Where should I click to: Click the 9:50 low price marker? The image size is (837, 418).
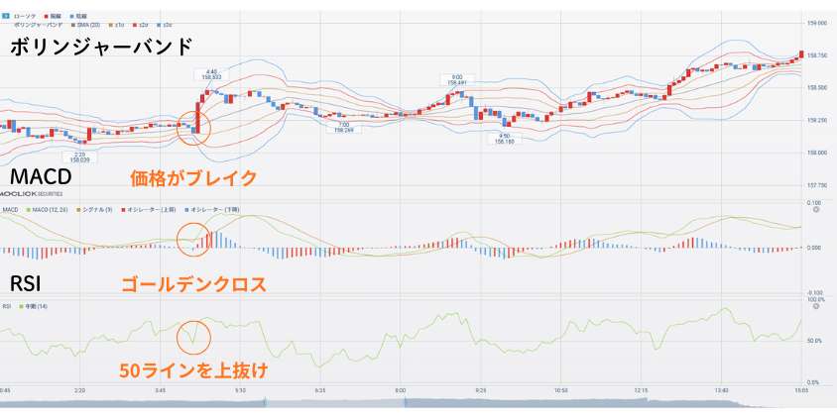[505, 139]
